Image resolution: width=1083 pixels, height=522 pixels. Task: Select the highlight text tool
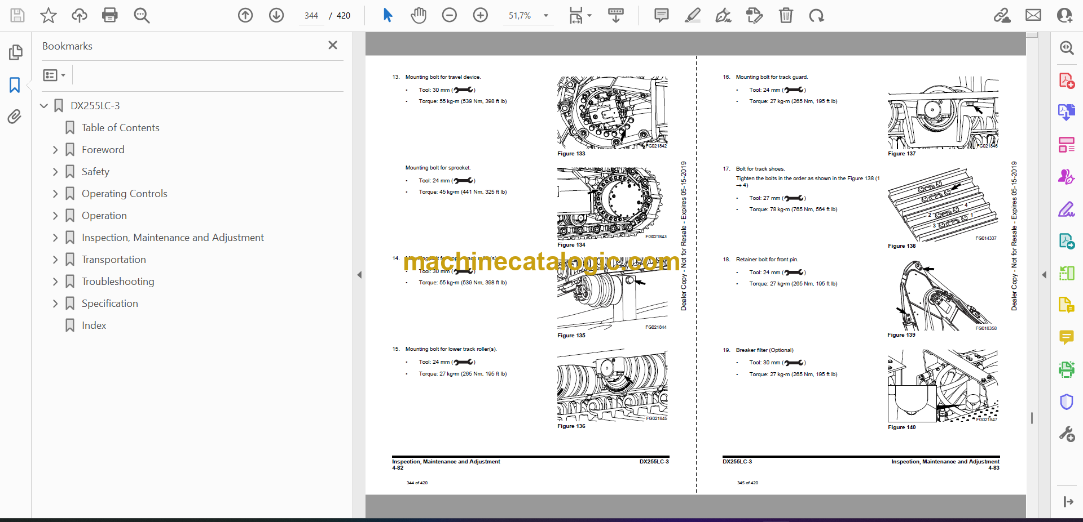point(693,15)
